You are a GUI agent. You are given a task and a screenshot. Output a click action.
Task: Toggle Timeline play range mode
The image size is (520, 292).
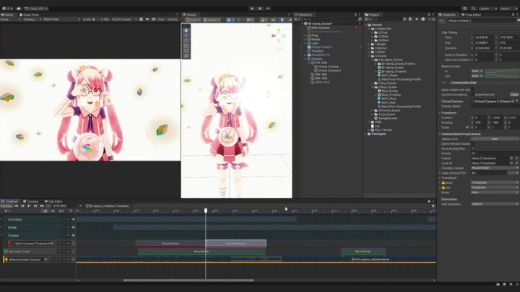coord(48,206)
